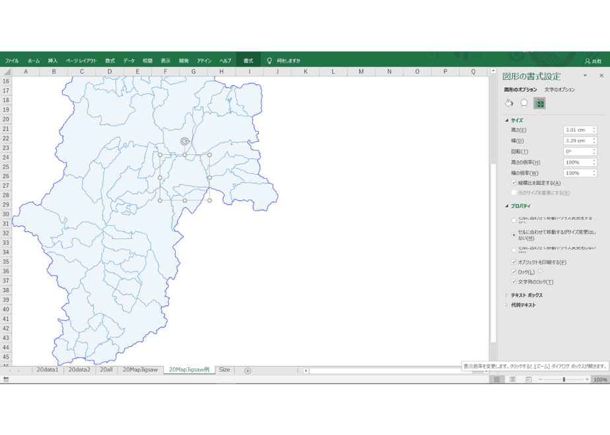Screen dimensions: 610x435
Task: Switch to Page Layout view icon
Action: point(512,380)
